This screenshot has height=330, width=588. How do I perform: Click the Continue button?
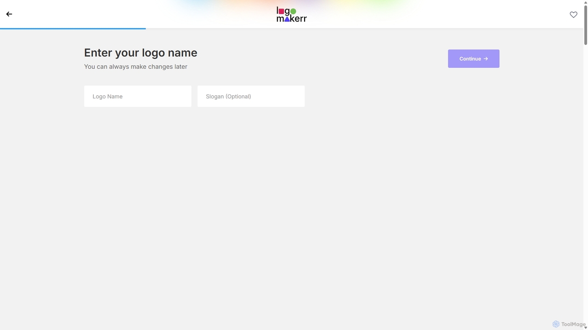(x=474, y=59)
